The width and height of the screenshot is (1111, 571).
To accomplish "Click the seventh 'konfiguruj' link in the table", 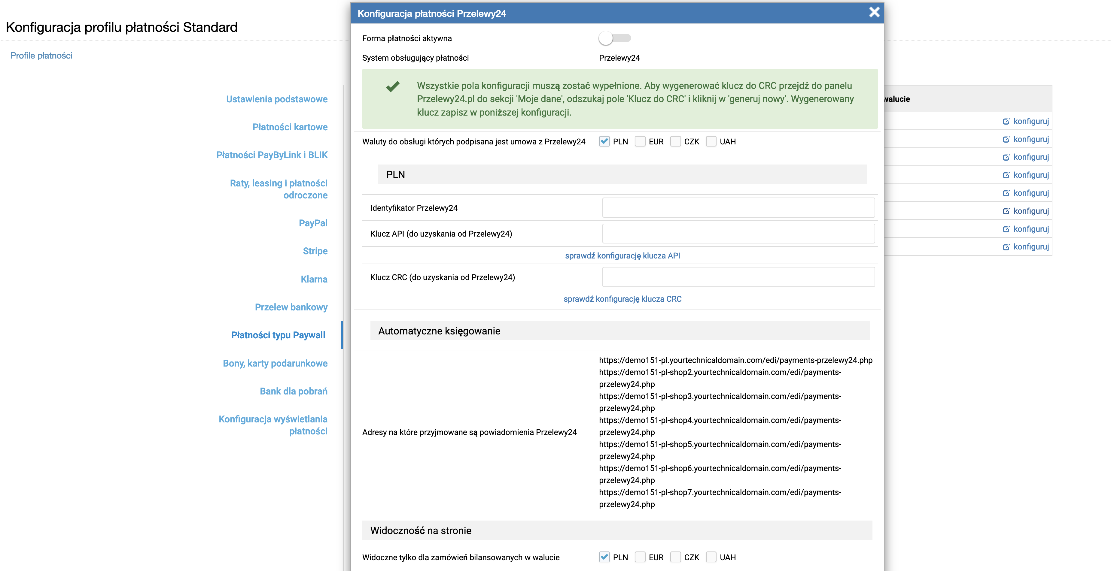I will (x=1026, y=229).
